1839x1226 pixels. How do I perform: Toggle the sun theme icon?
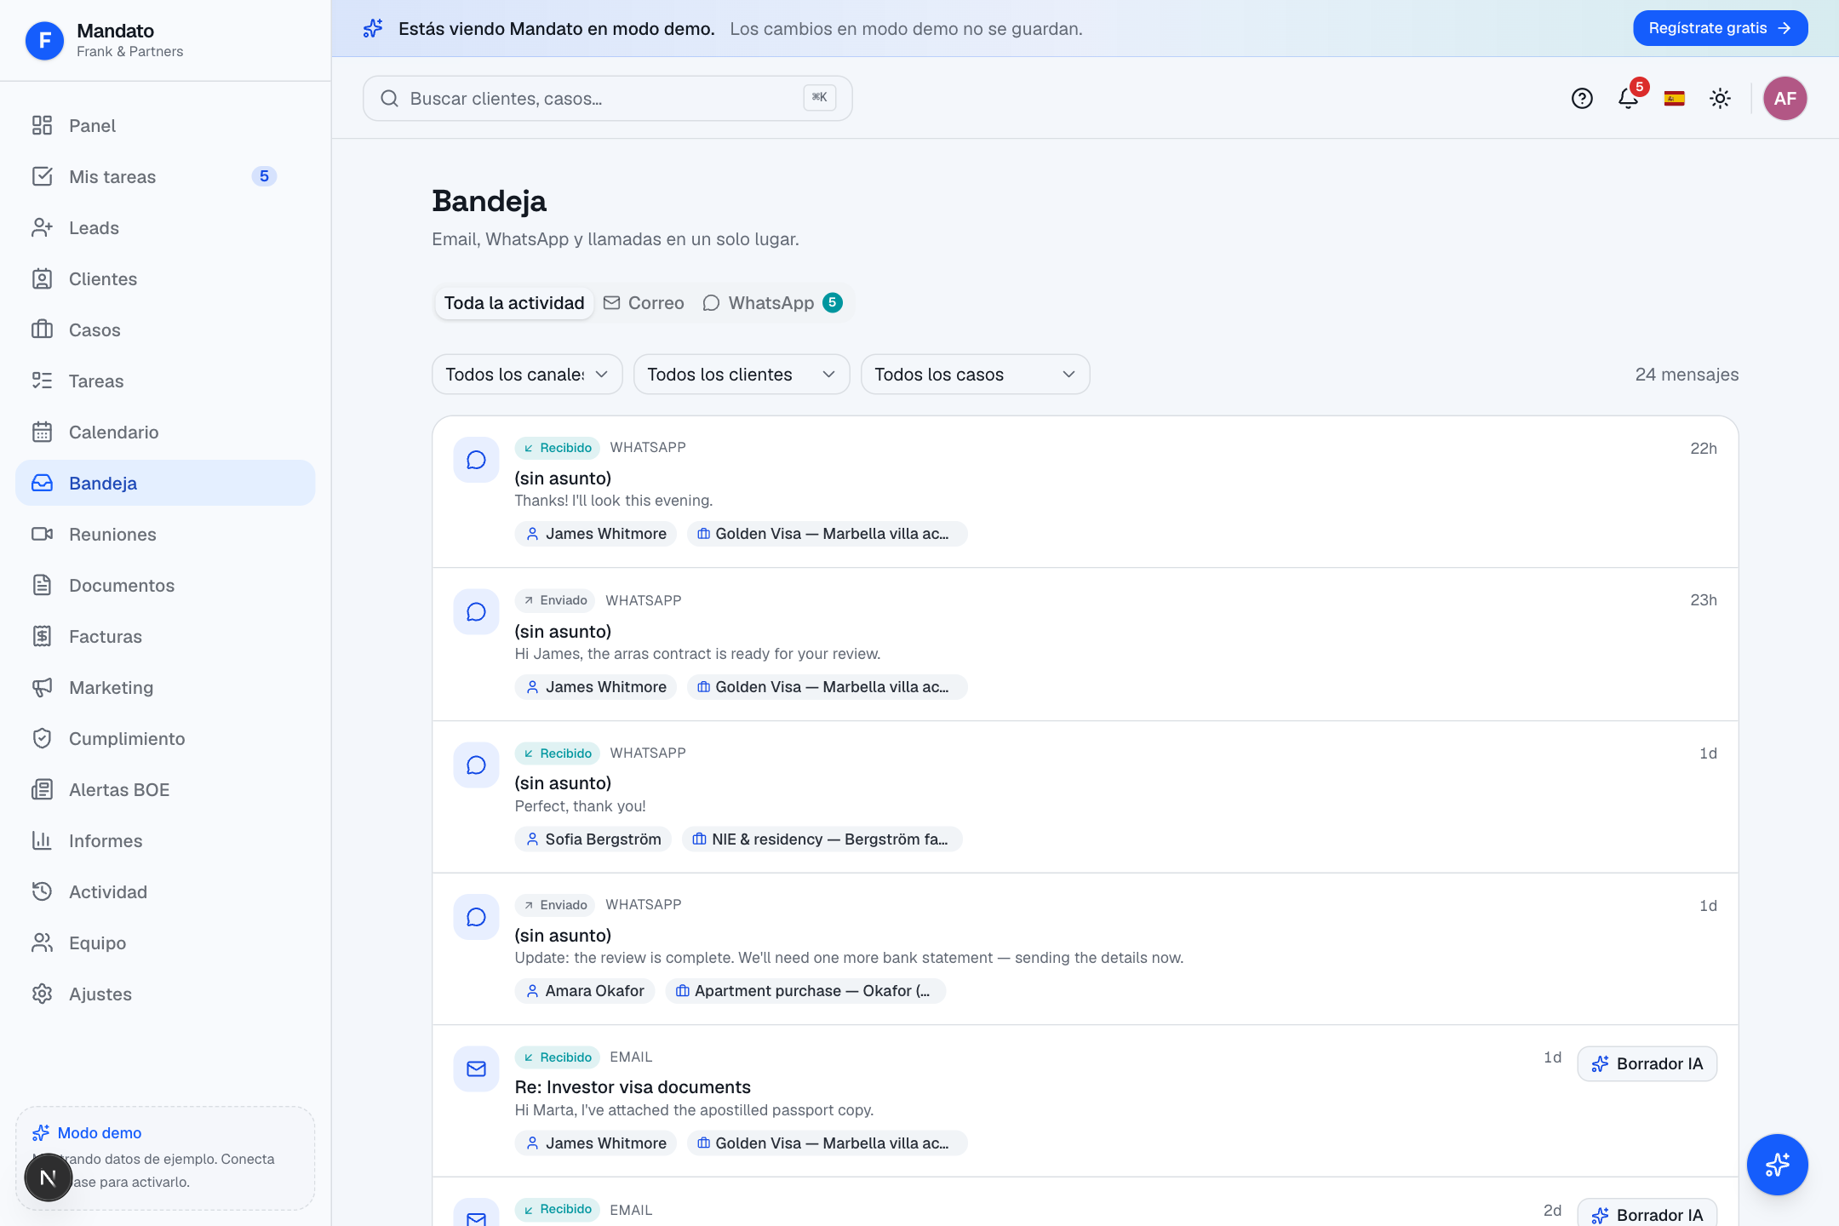pyautogui.click(x=1721, y=99)
